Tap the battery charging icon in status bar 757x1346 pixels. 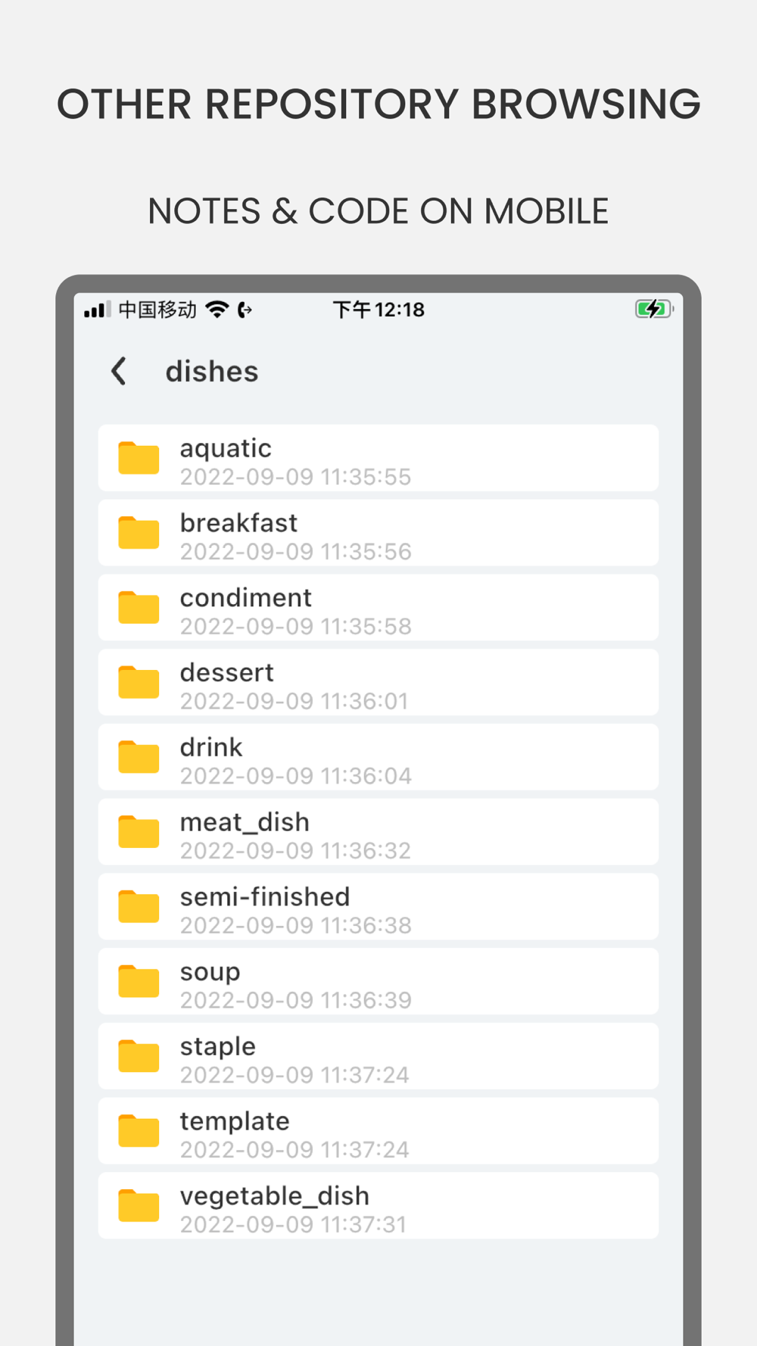(654, 309)
